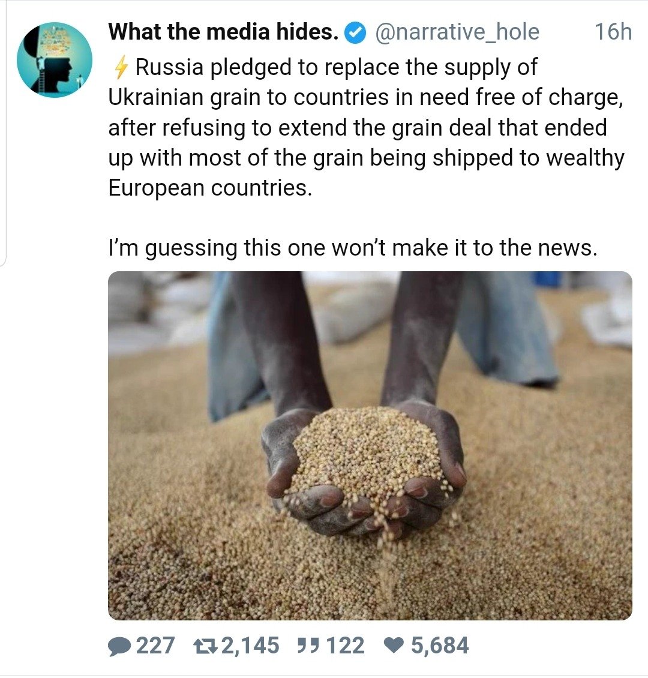
Task: Click the @narrative_hole handle
Action: (457, 32)
